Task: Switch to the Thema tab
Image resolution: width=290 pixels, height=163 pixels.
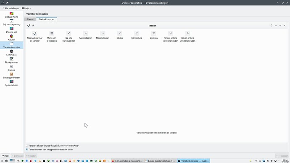Action: click(x=30, y=19)
